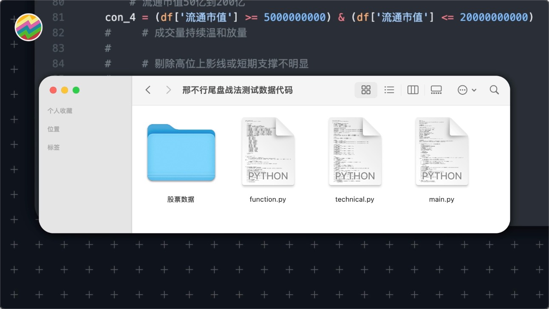Screen dimensions: 549x309
Task: Select the technical.py file icon
Action: 355,152
